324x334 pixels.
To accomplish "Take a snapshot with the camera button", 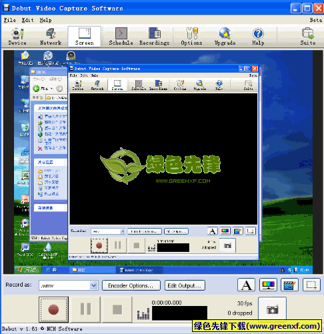I will [x=272, y=309].
